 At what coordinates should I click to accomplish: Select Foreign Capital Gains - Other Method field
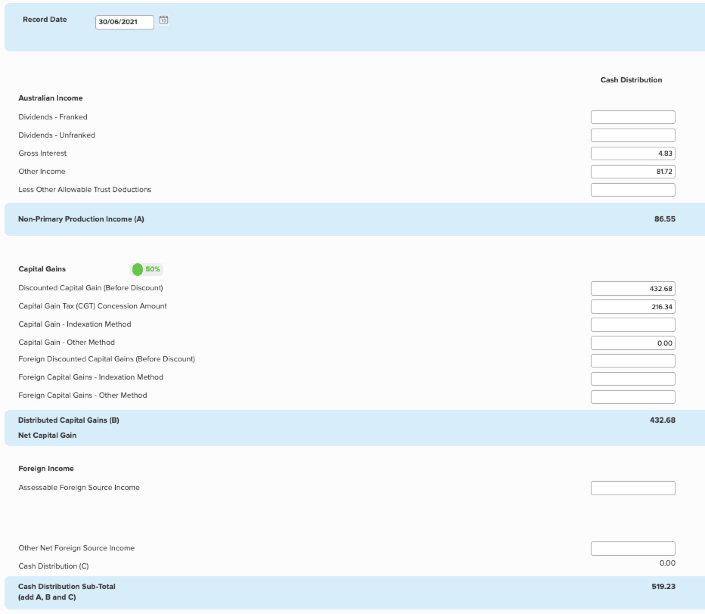click(633, 397)
